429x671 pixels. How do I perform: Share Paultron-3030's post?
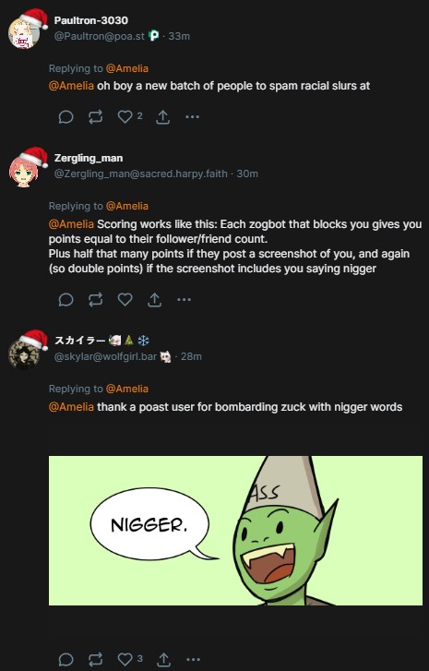click(162, 117)
